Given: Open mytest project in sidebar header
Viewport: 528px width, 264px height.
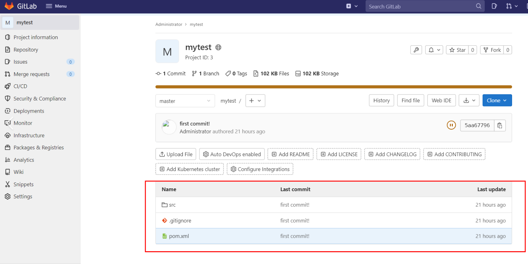Looking at the screenshot, I should pyautogui.click(x=40, y=22).
